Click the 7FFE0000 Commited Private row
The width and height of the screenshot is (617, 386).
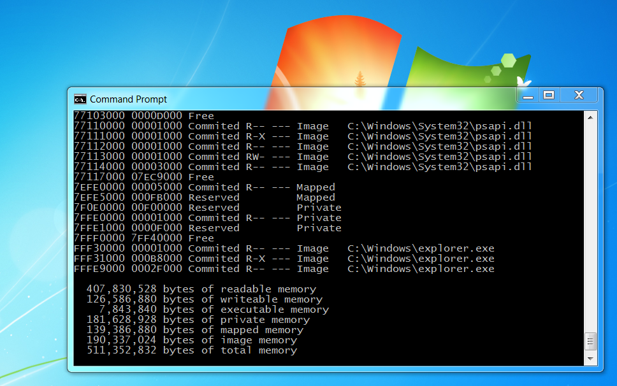coord(208,218)
